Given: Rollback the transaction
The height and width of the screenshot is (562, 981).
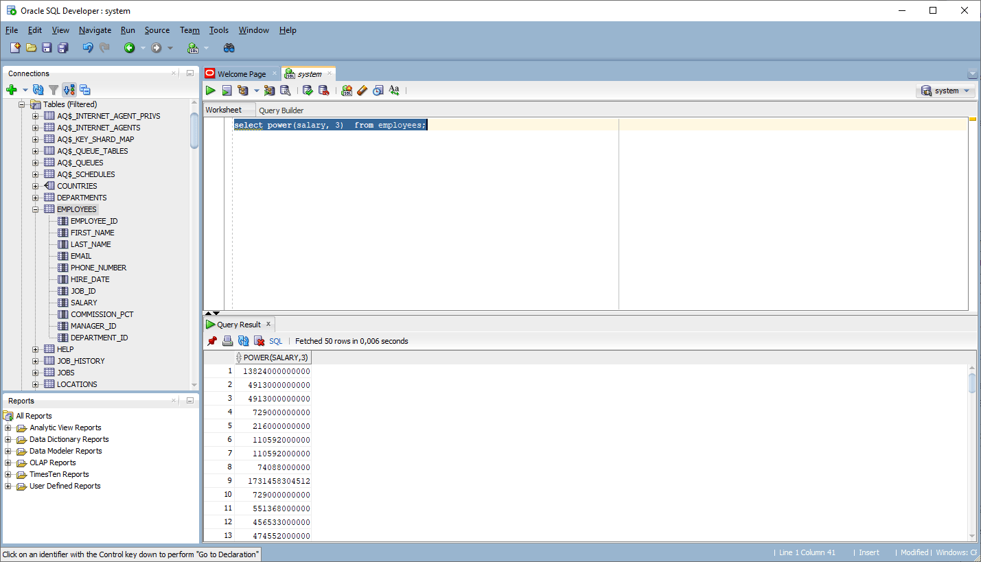Looking at the screenshot, I should pyautogui.click(x=323, y=90).
